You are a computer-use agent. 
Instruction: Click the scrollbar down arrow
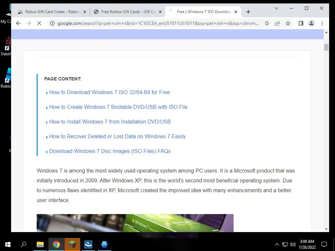326,229
